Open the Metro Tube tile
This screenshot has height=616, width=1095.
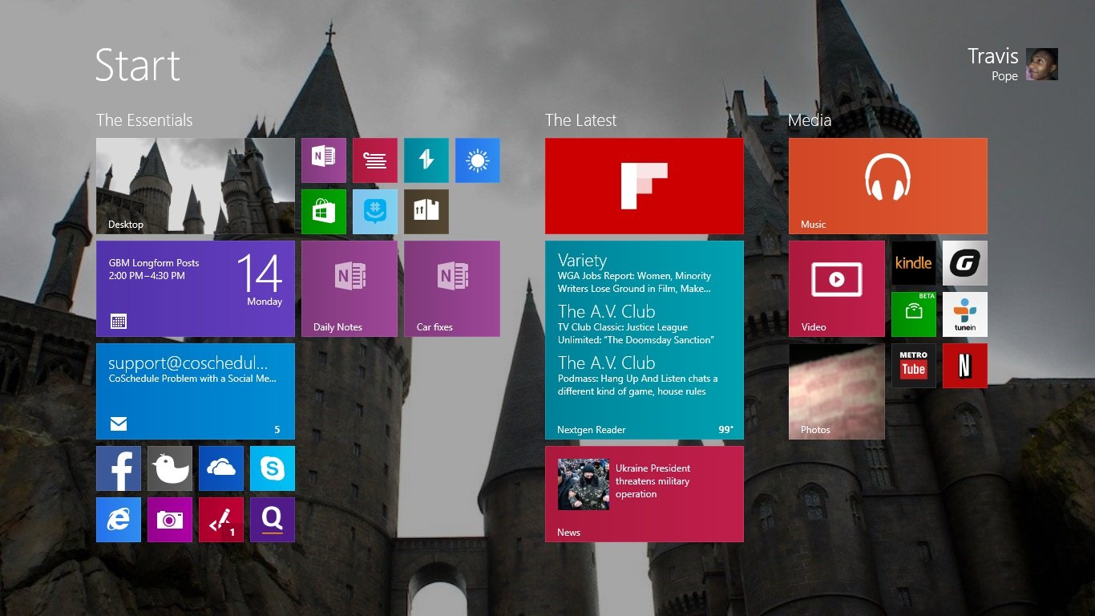tap(914, 366)
